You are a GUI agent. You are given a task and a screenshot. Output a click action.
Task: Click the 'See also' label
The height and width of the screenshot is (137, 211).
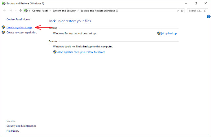(x=11, y=121)
